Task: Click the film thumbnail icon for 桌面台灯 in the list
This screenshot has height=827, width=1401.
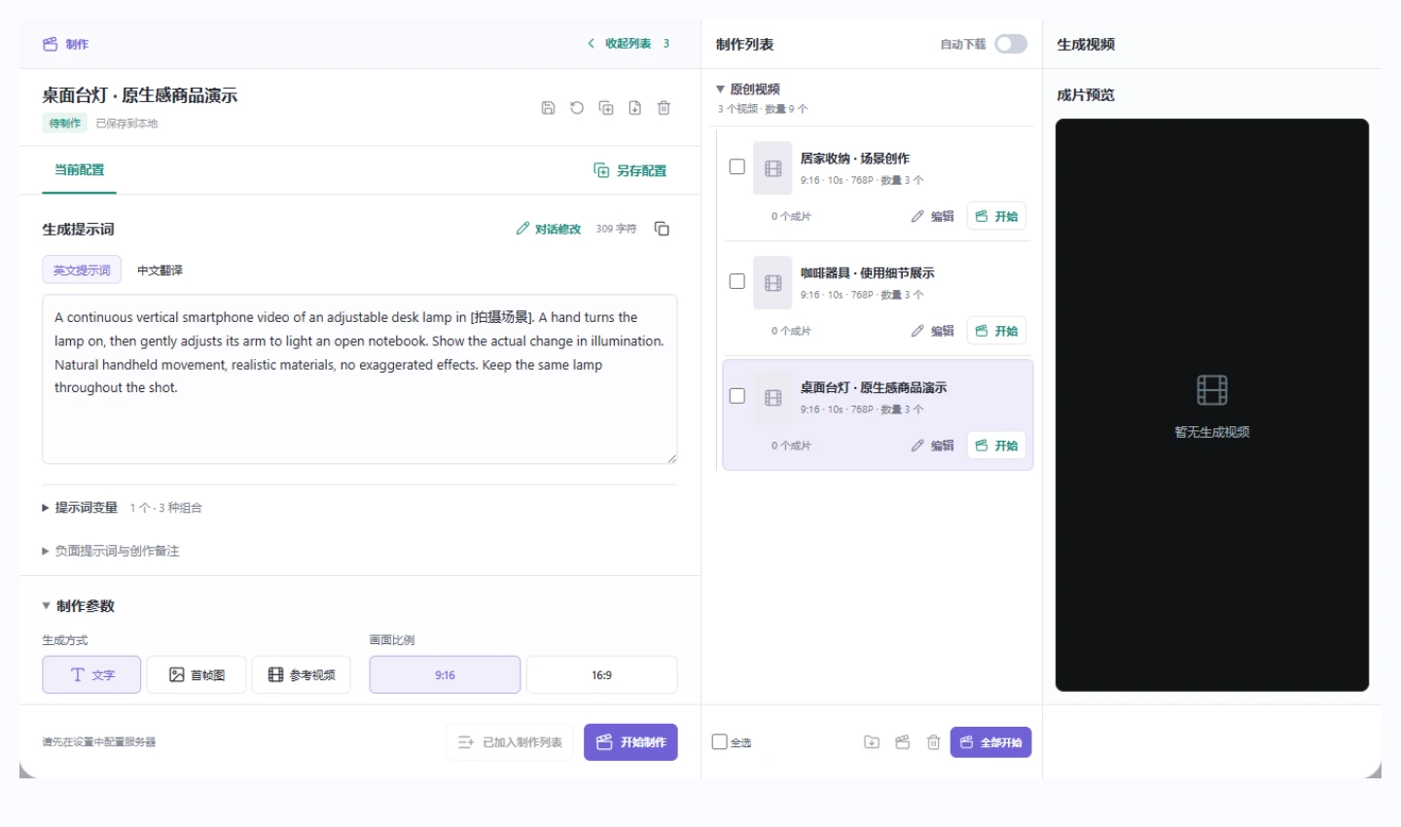Action: pos(773,397)
